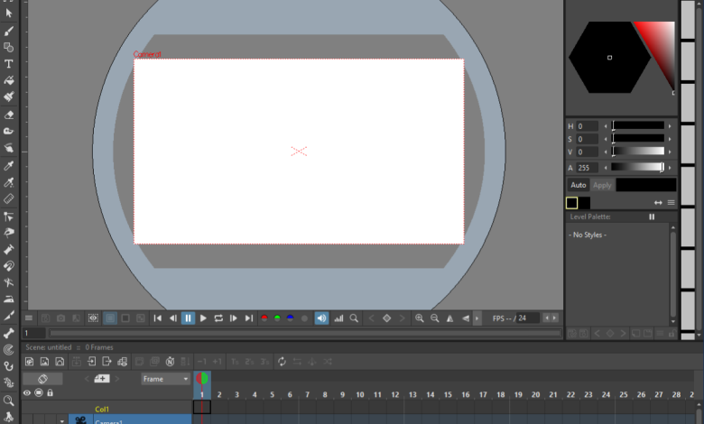Click the Auto button in style editor
704x424 pixels.
(578, 185)
